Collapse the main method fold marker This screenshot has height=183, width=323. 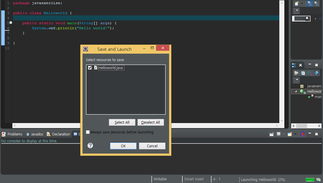(x=11, y=23)
